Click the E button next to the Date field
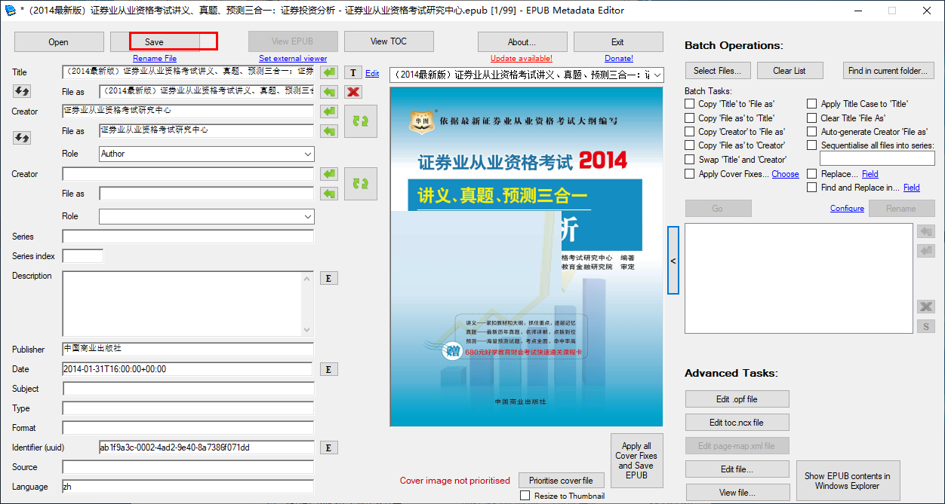Viewport: 945px width, 504px height. (x=328, y=369)
